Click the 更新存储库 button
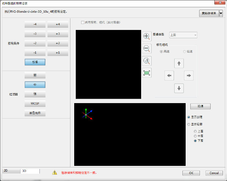Viewport: 227px width, 181px height. 209,13
